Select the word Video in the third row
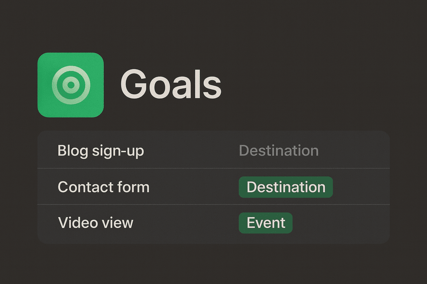 [78, 223]
